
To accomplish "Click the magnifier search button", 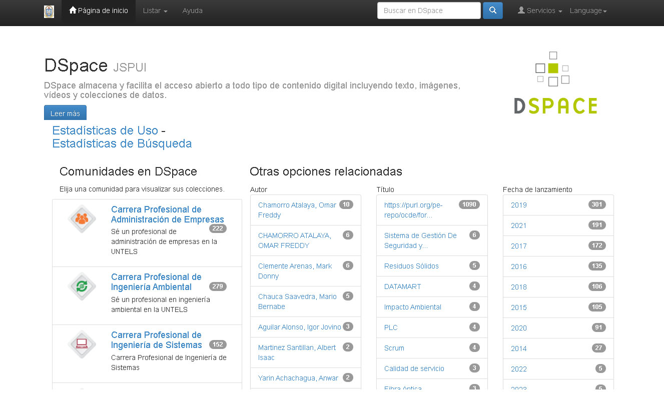I will (493, 10).
